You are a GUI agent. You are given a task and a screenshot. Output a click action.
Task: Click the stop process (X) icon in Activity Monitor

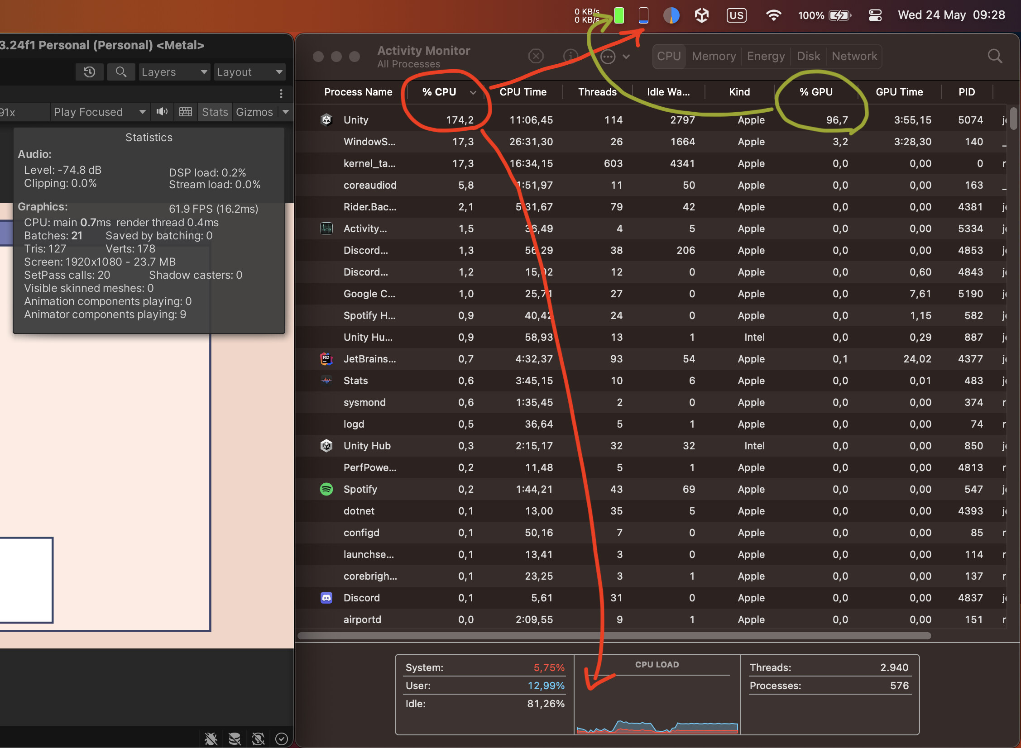536,56
